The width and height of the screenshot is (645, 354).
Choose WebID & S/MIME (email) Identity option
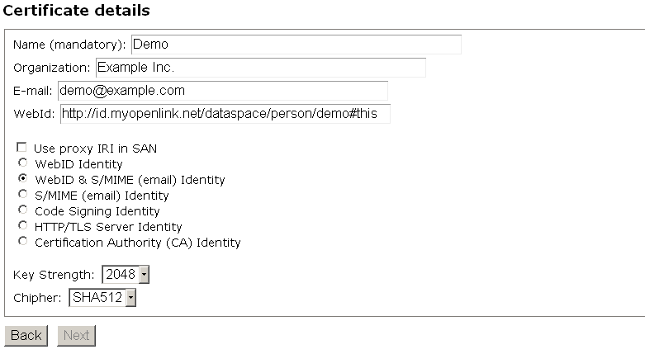(x=22, y=179)
